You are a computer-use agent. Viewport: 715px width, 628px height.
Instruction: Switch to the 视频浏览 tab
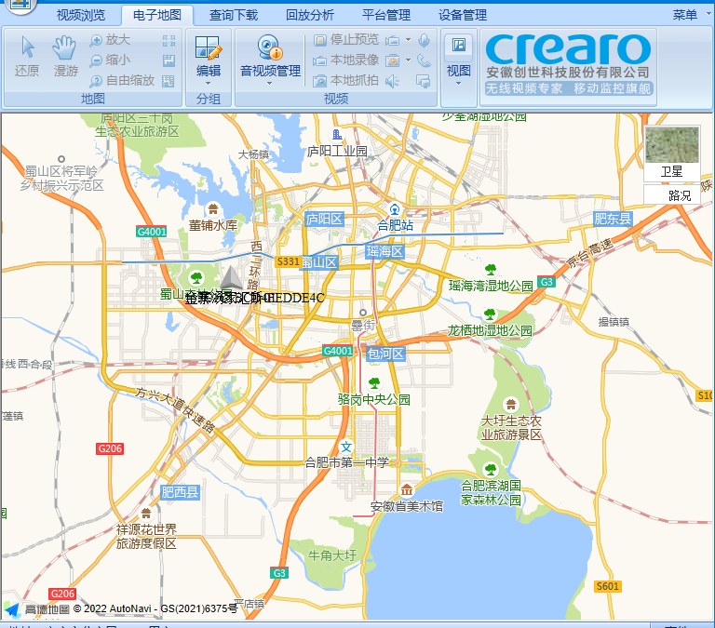pos(81,15)
